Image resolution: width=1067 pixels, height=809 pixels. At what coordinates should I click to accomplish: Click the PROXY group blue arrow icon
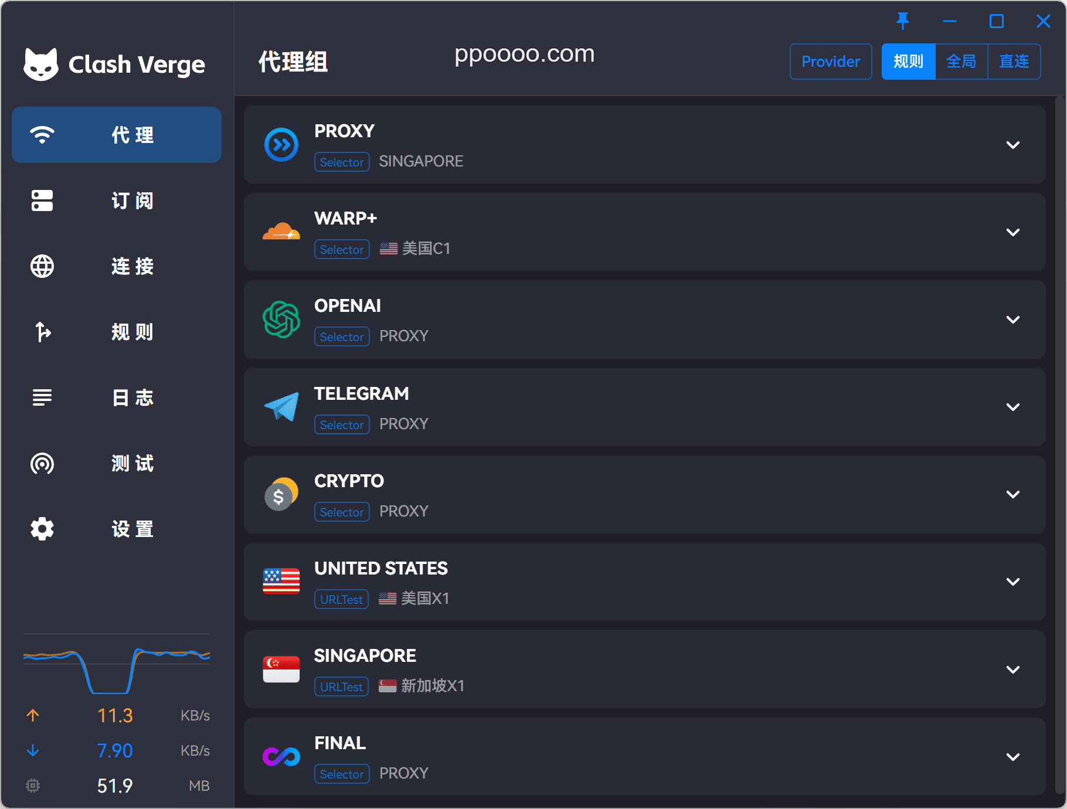[281, 145]
